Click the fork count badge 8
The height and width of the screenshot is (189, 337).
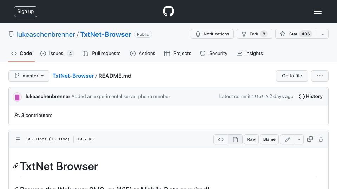coord(264,34)
